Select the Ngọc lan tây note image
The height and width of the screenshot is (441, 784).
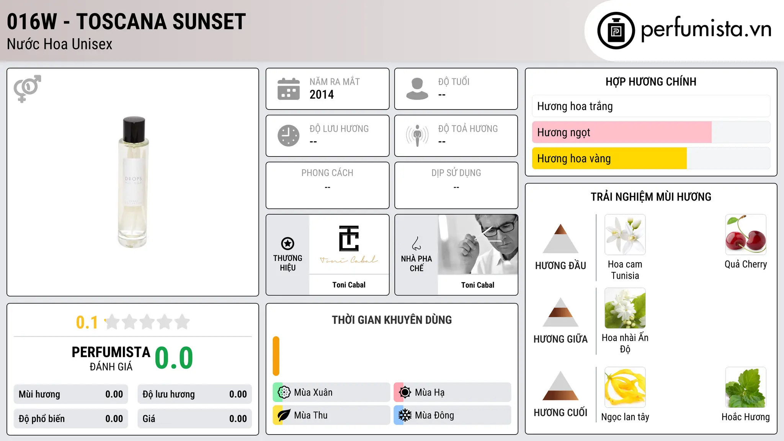pos(625,387)
